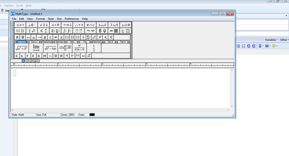Switch to the Statistics tab
This screenshot has height=156, width=289.
(x=47, y=42)
